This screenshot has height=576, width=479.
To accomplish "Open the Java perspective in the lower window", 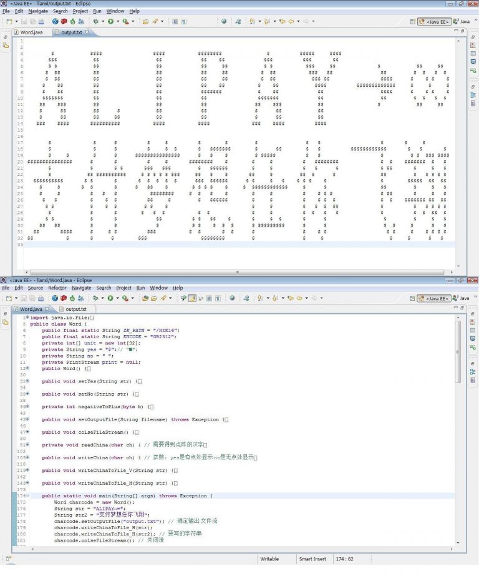I will 462,298.
